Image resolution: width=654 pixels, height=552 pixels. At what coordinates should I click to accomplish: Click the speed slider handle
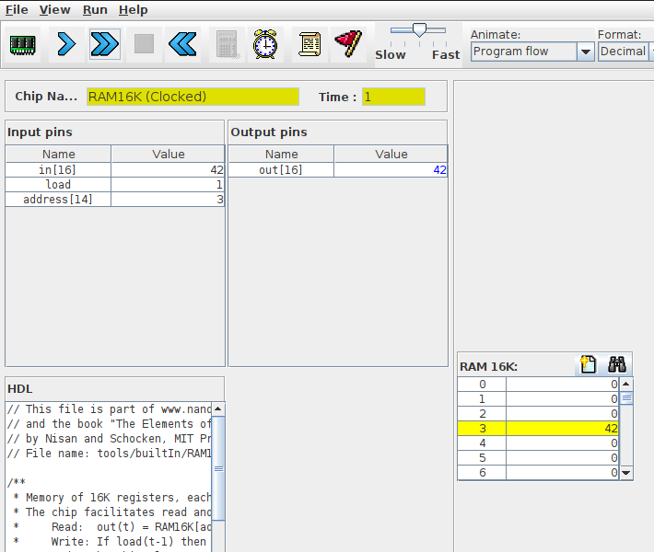click(x=419, y=30)
